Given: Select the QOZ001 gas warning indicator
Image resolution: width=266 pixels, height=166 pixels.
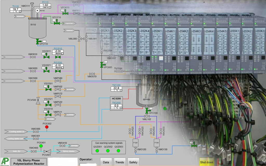Looking at the screenshot, I should 97,151.
